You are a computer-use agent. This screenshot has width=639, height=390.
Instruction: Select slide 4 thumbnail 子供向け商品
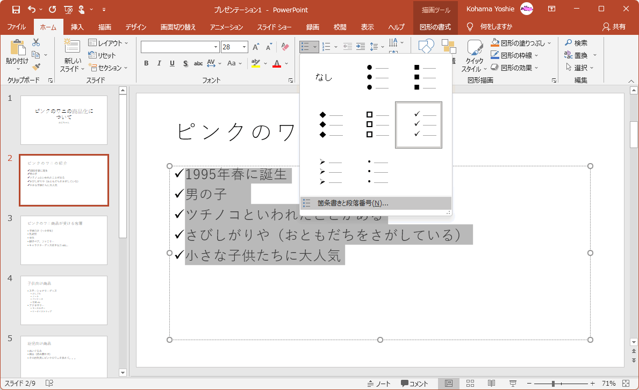point(64,300)
